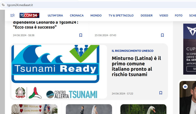196x114 pixels.
Task: Open the VIDEO section
Action: coord(164,15)
